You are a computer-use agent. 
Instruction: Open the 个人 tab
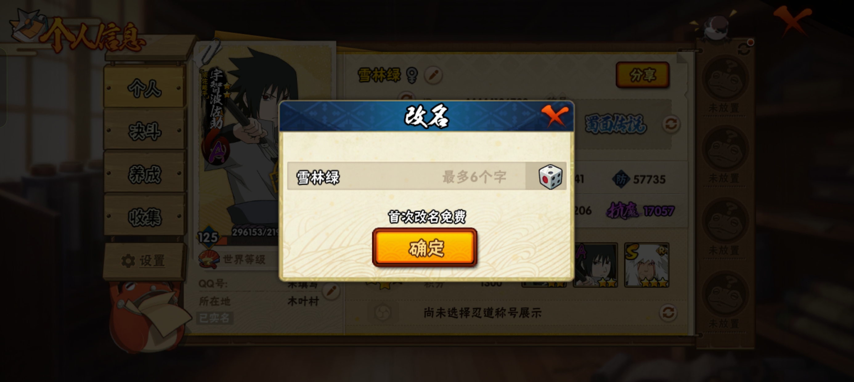144,87
